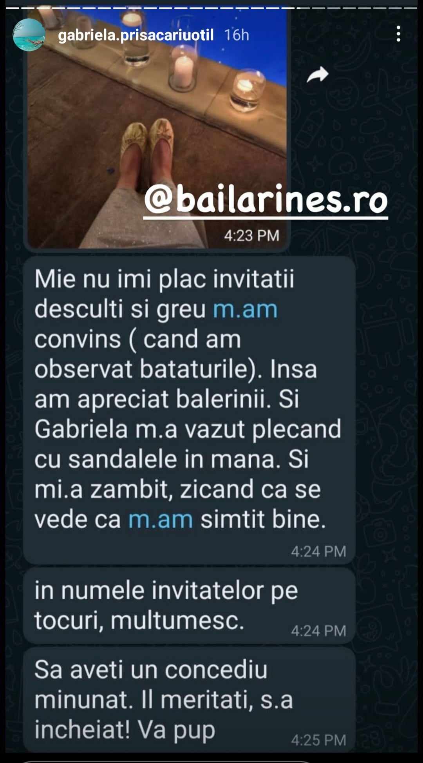Tap the 4:25 PM timestamp on last message
The image size is (423, 763).
click(x=318, y=740)
